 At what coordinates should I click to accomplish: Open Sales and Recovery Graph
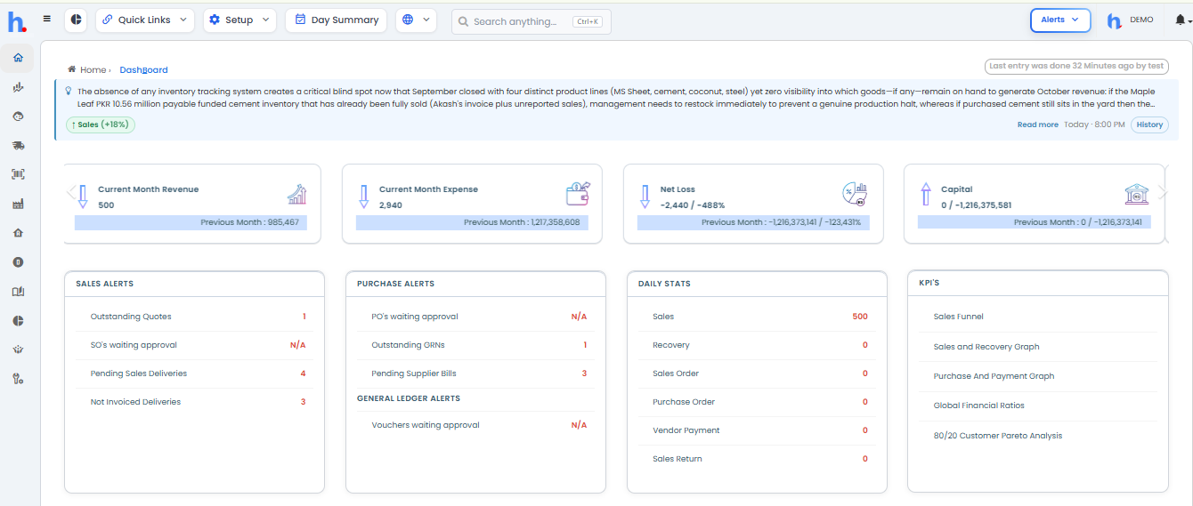pos(986,347)
